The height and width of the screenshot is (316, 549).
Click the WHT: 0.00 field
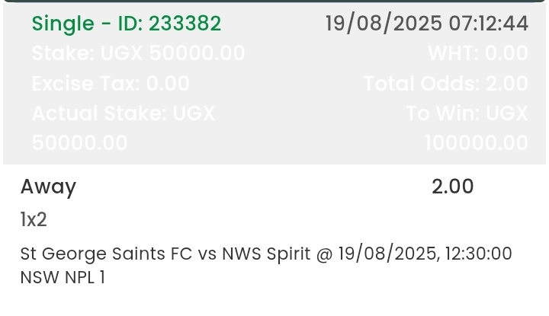pyautogui.click(x=477, y=53)
